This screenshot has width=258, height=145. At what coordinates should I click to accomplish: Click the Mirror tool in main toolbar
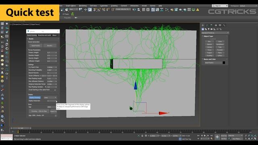coord(134,10)
